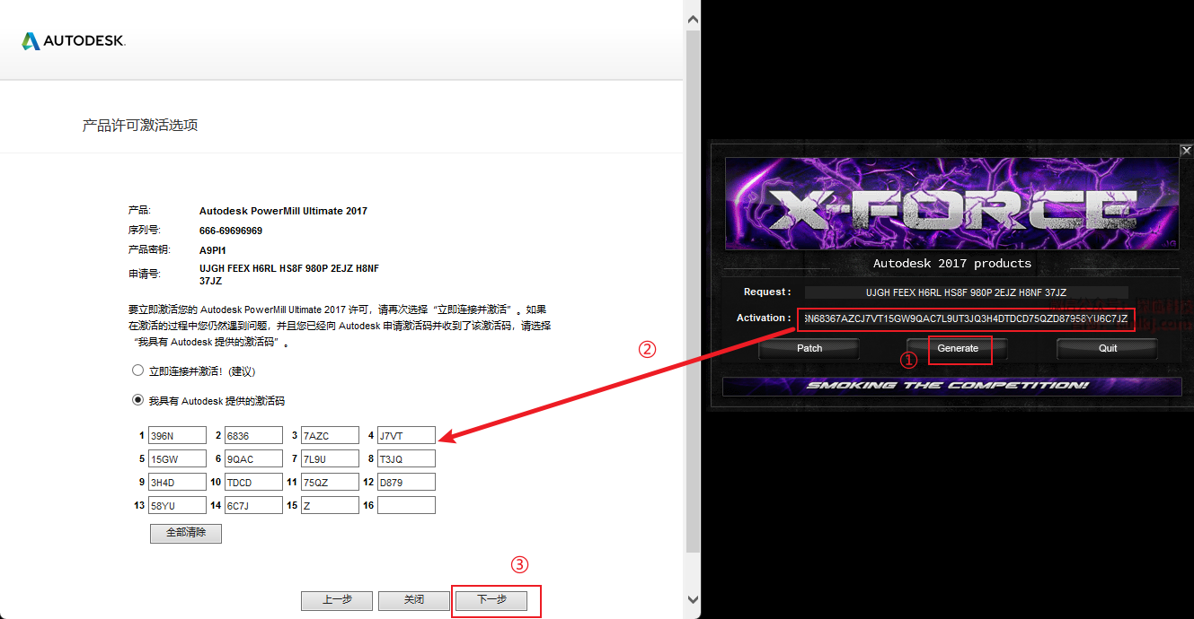
Task: Click activation code field 1 containing 396N
Action: [x=177, y=435]
